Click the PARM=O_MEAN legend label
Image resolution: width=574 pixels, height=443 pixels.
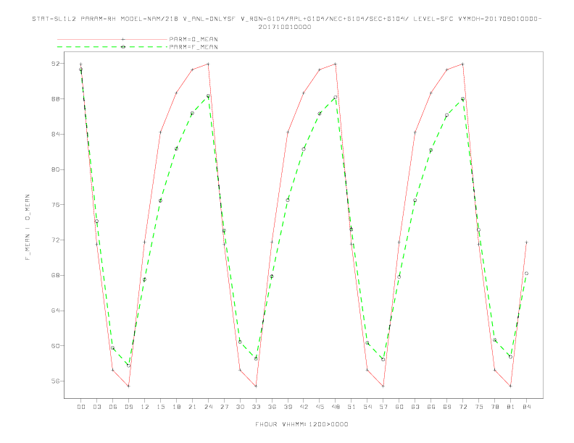tap(194, 39)
